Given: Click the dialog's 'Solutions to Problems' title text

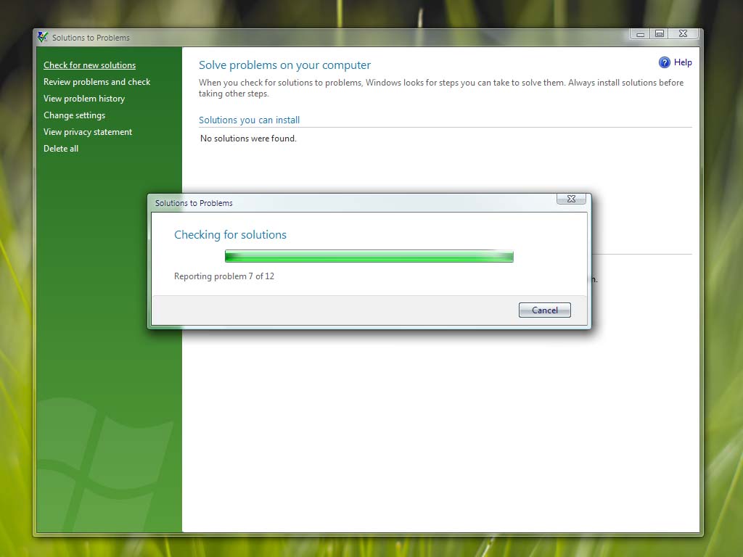Looking at the screenshot, I should coord(194,203).
